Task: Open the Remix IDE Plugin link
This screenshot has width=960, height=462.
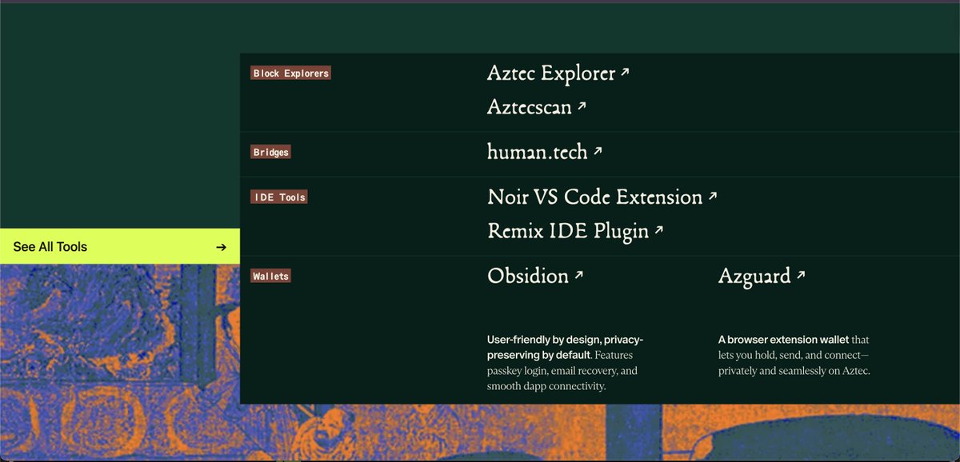Action: (575, 232)
